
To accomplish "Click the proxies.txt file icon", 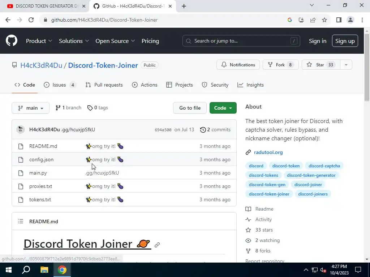I will (21, 186).
